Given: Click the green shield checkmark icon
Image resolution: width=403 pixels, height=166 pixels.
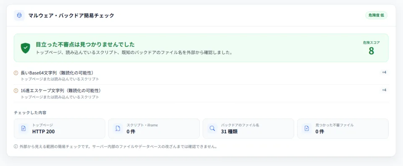Looking at the screenshot, I should pyautogui.click(x=26, y=48).
